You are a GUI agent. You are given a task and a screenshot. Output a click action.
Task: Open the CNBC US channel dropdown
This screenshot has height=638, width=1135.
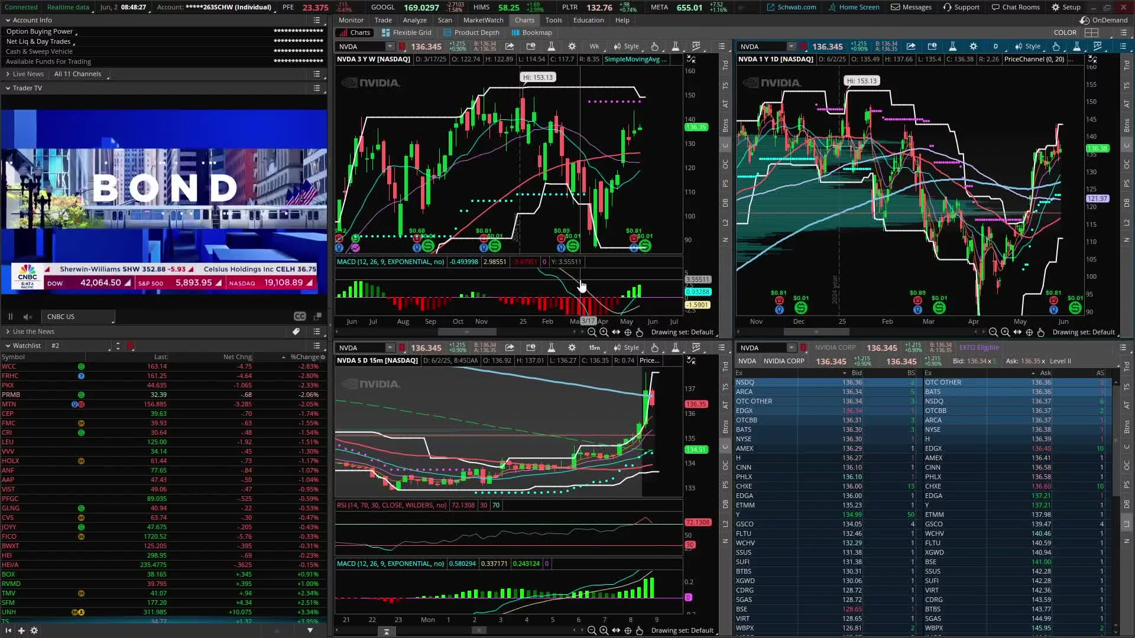pyautogui.click(x=78, y=317)
